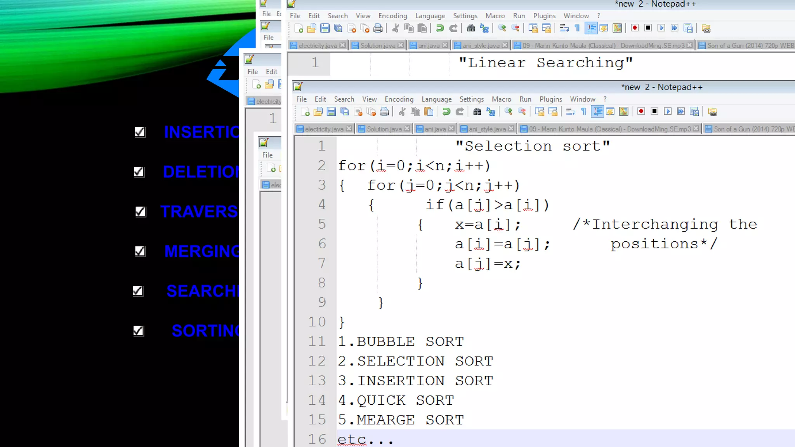
Task: Click macro Playback icon in front Notepad++ toolbar
Action: click(668, 112)
